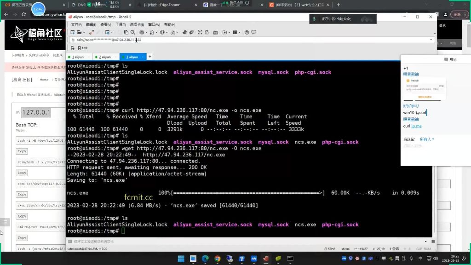Open the 帮助(H) menu in Xshell
This screenshot has width=471, height=265.
pyautogui.click(x=170, y=25)
